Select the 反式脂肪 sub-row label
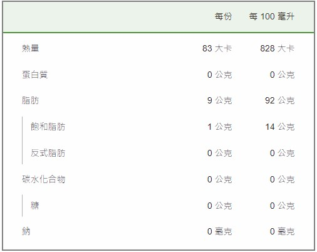This screenshot has height=252, width=317. pos(48,153)
